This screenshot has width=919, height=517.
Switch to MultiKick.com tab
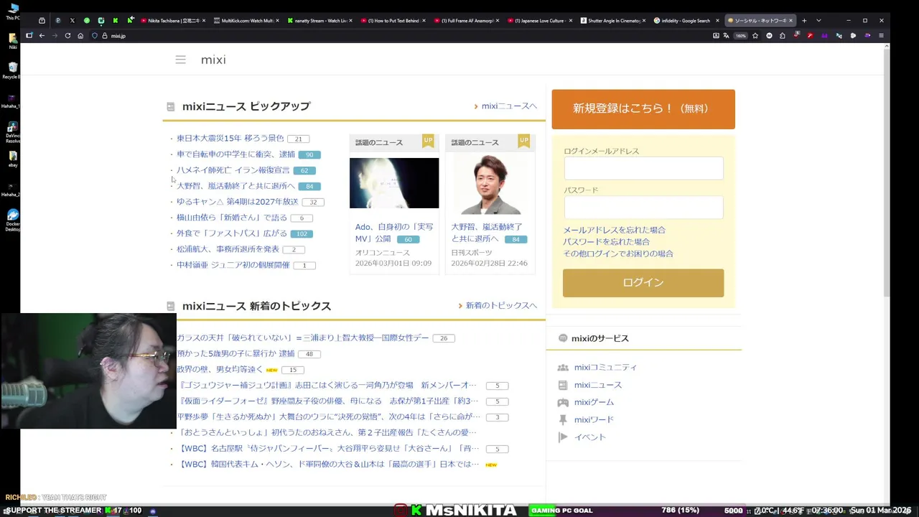click(x=246, y=20)
